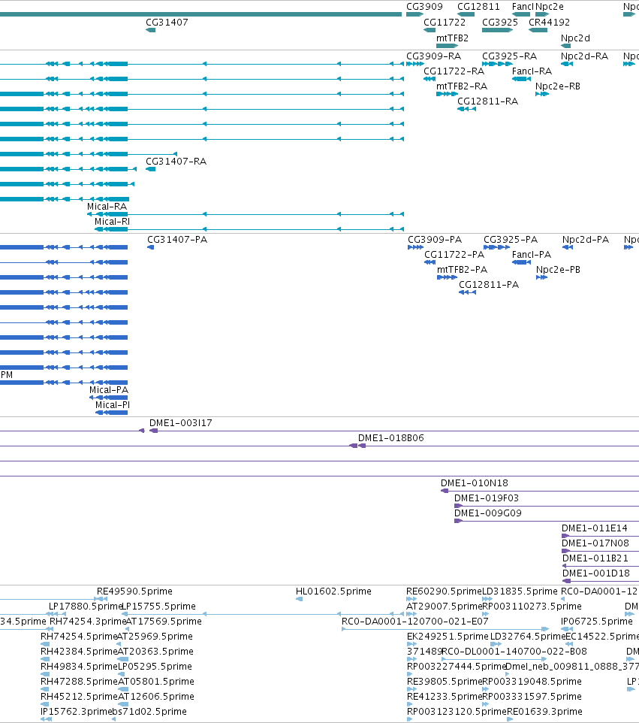Screen dimensions: 639x723
Task: Open the AT17569.5prime EST label
Action: 164,621
